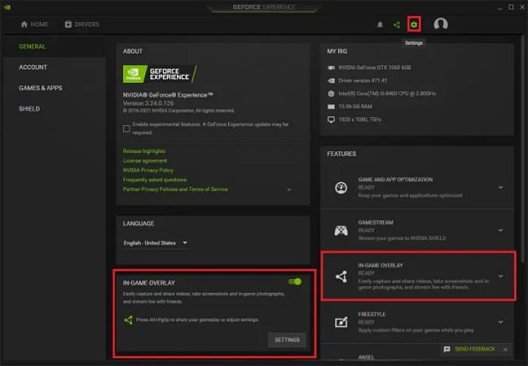Screen dimensions: 528x366
Task: Click the Version 3.24.0.126 text
Action: click(x=148, y=103)
